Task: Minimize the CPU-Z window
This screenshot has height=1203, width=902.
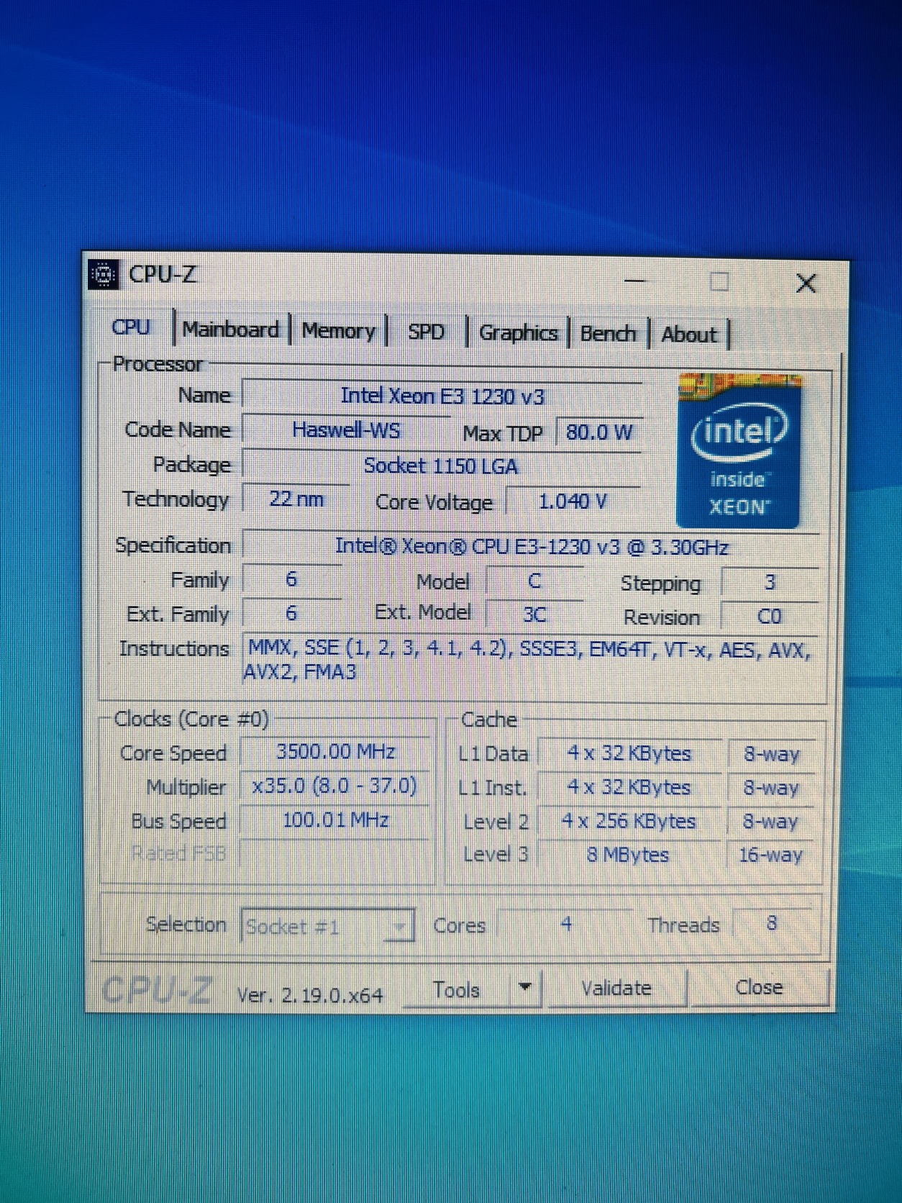Action: [635, 281]
